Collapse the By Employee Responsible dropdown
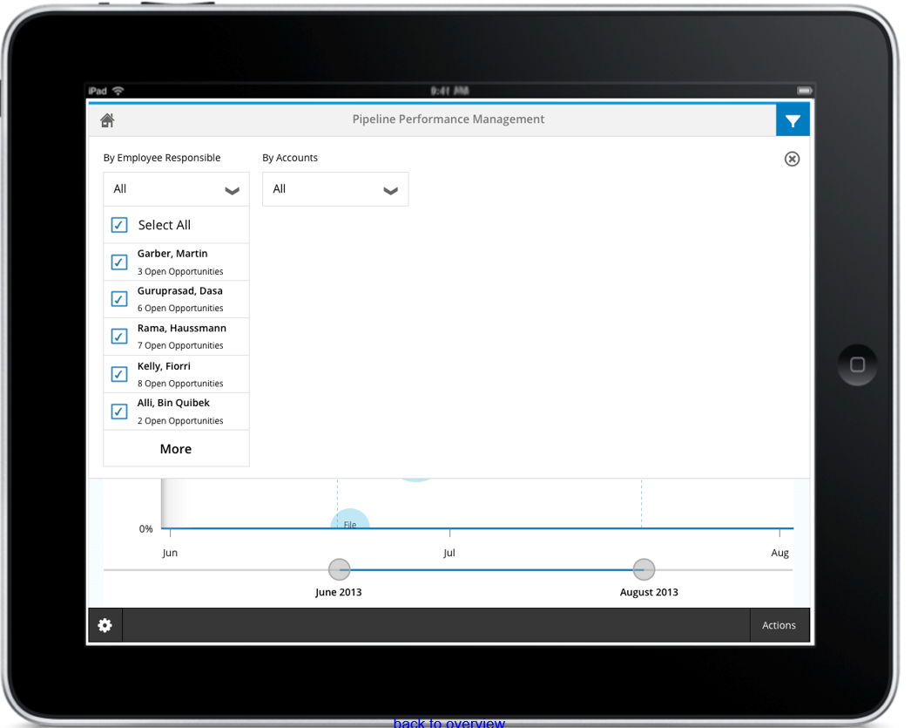The width and height of the screenshot is (911, 728). tap(176, 189)
